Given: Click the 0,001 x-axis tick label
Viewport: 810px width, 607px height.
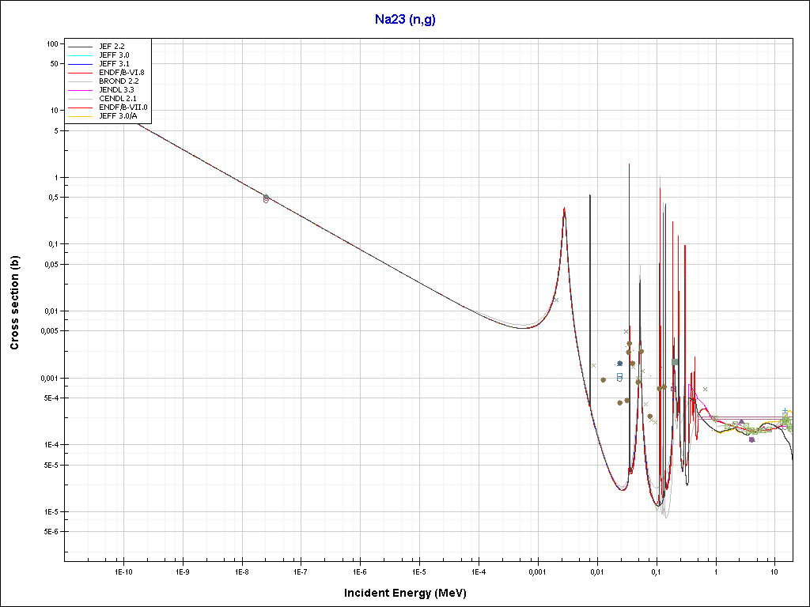Looking at the screenshot, I should 537,571.
